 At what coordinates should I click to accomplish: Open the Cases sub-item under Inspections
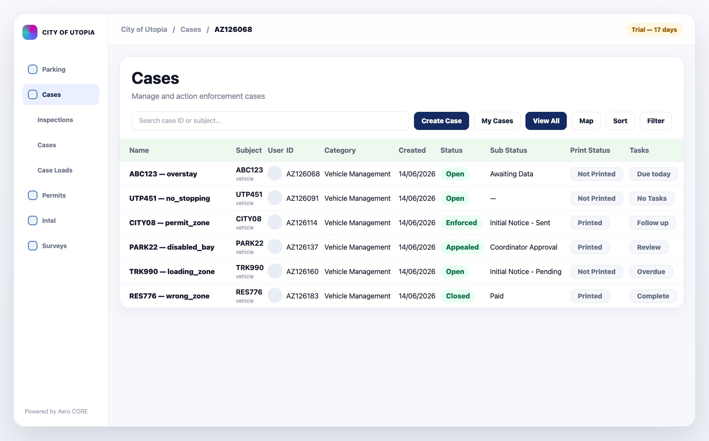click(x=46, y=145)
